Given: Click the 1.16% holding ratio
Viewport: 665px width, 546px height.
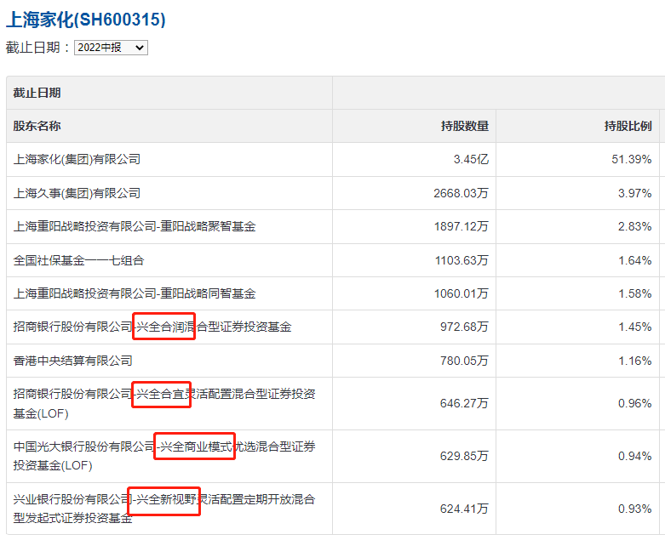Looking at the screenshot, I should 634,361.
